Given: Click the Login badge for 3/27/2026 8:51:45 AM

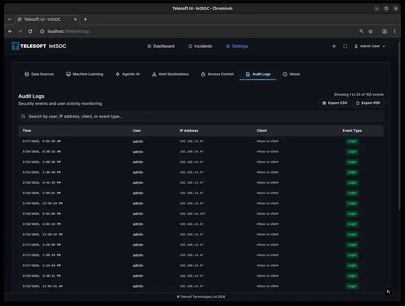Looking at the screenshot, I should tap(352, 141).
